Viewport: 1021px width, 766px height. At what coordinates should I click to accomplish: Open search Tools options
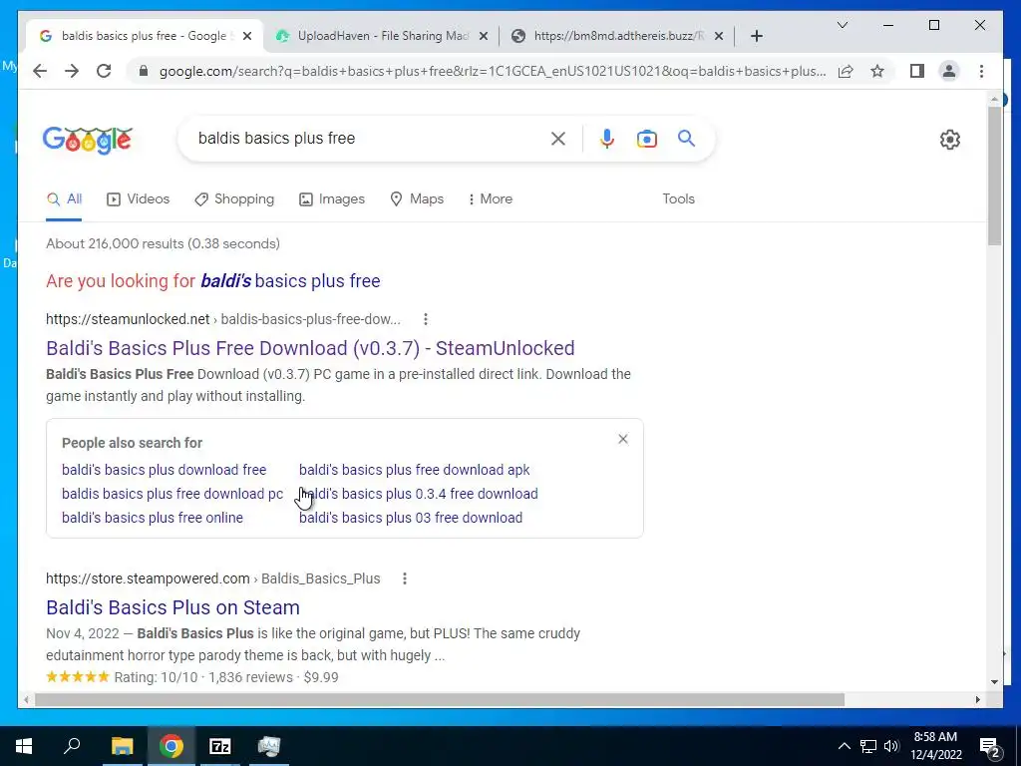click(678, 199)
